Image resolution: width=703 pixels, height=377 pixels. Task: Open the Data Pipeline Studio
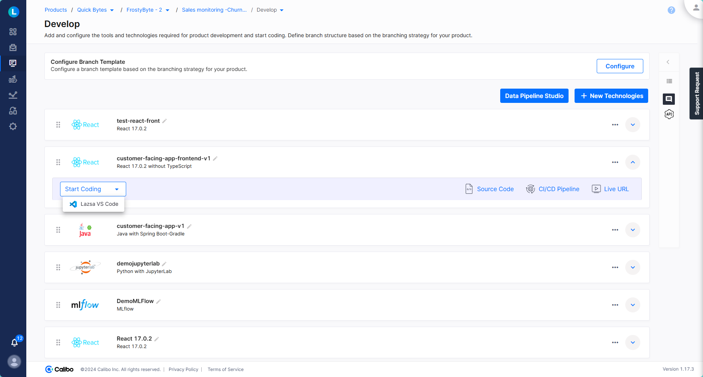click(x=534, y=96)
